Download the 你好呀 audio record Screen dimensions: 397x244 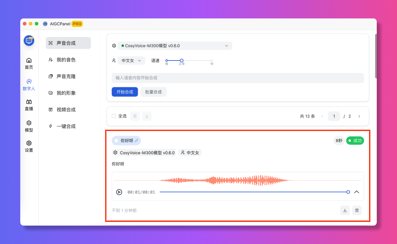pos(345,210)
